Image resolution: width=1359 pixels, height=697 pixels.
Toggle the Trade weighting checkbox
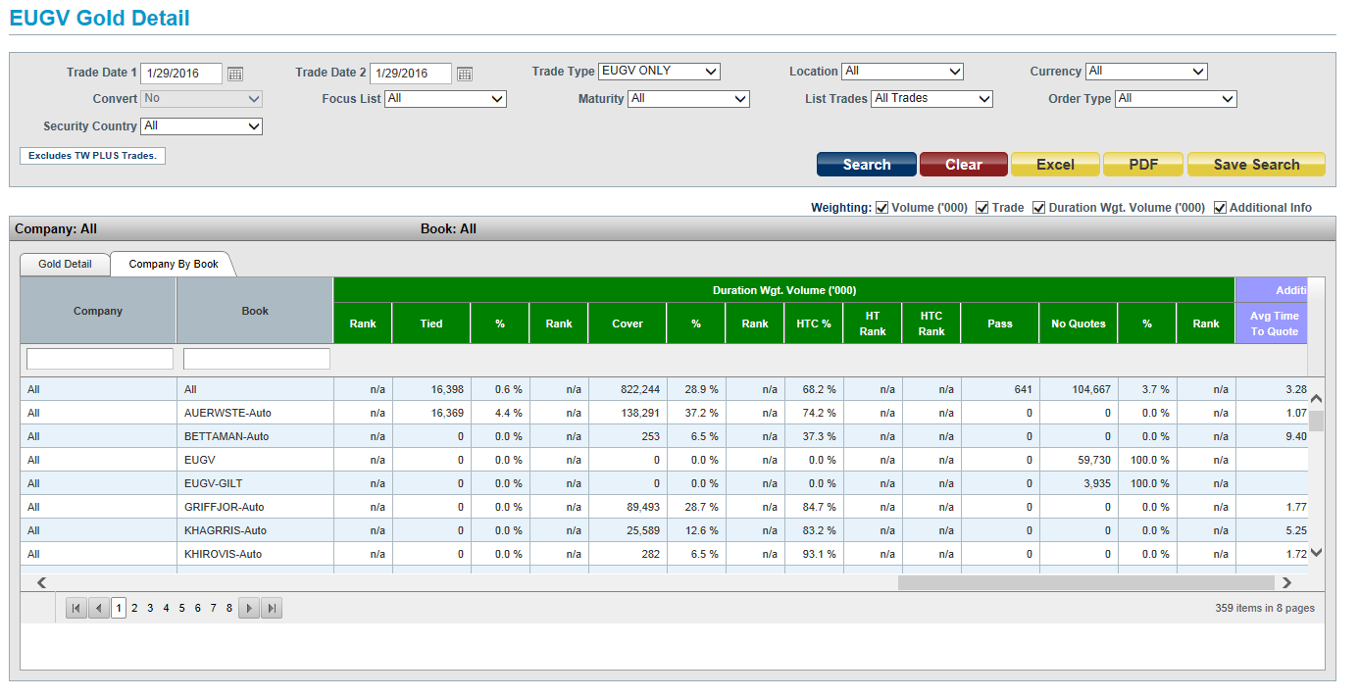point(982,208)
